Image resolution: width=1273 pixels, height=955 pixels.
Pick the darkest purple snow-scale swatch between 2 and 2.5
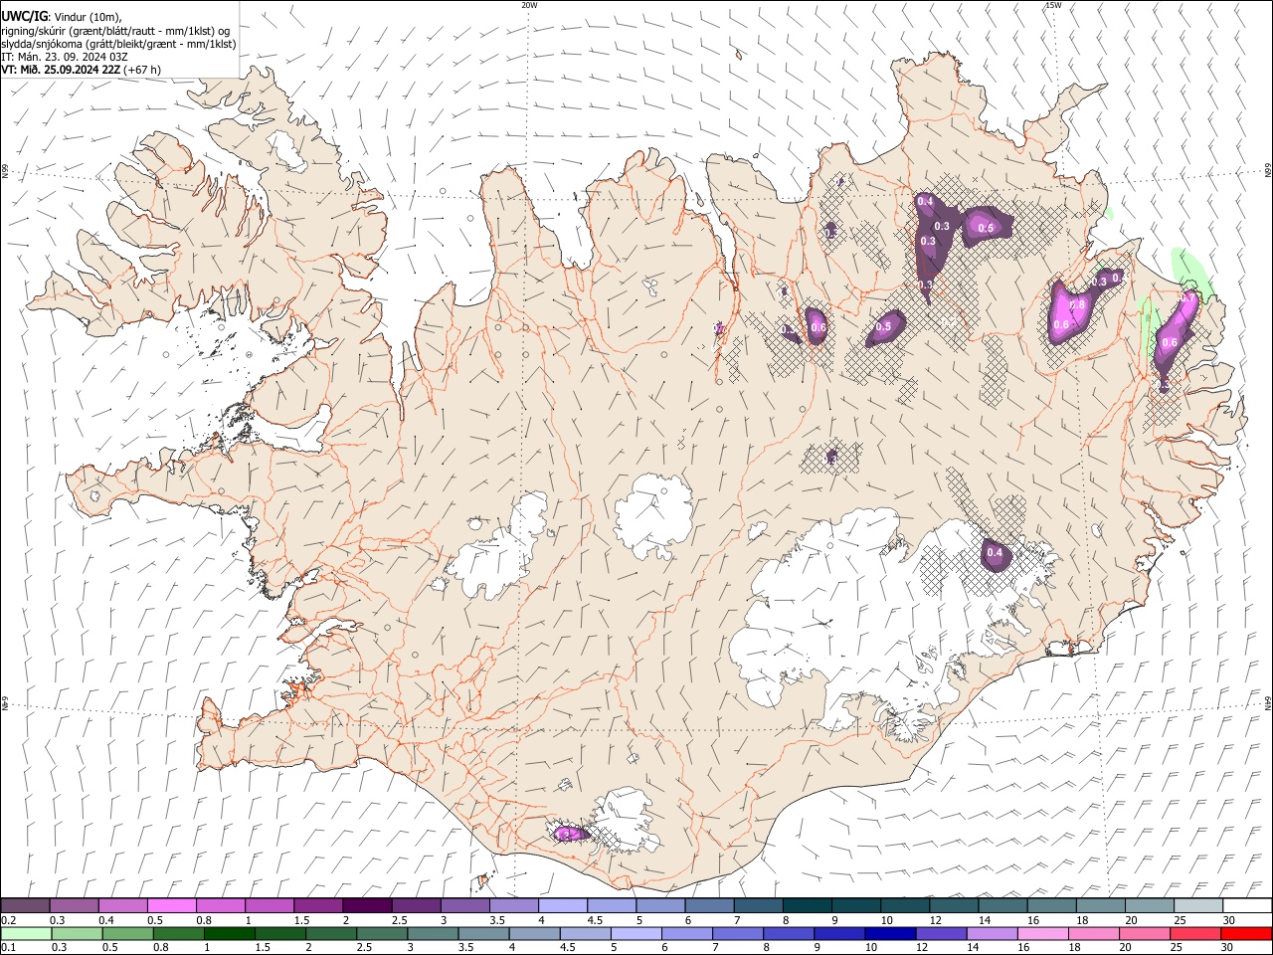(x=366, y=906)
